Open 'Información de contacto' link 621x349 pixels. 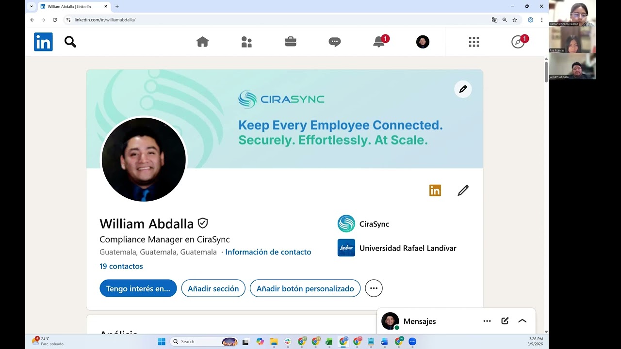pos(268,252)
